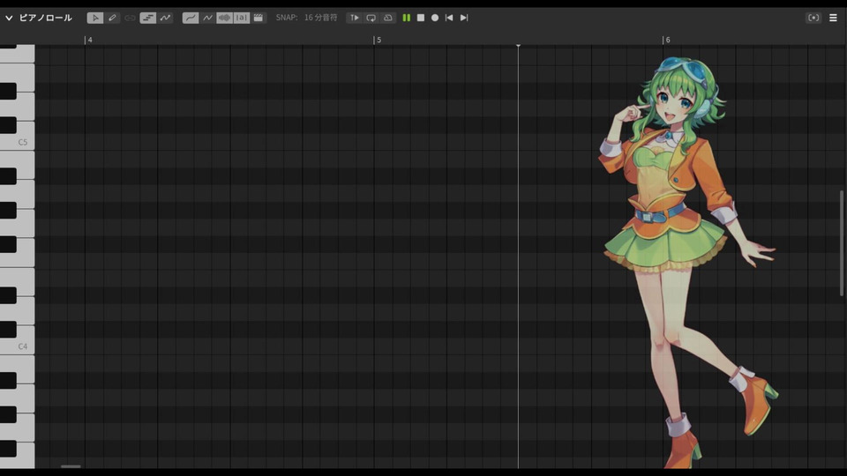Screen dimensions: 847x476
Task: Click the solo/monitor icon at top right
Action: 813,18
